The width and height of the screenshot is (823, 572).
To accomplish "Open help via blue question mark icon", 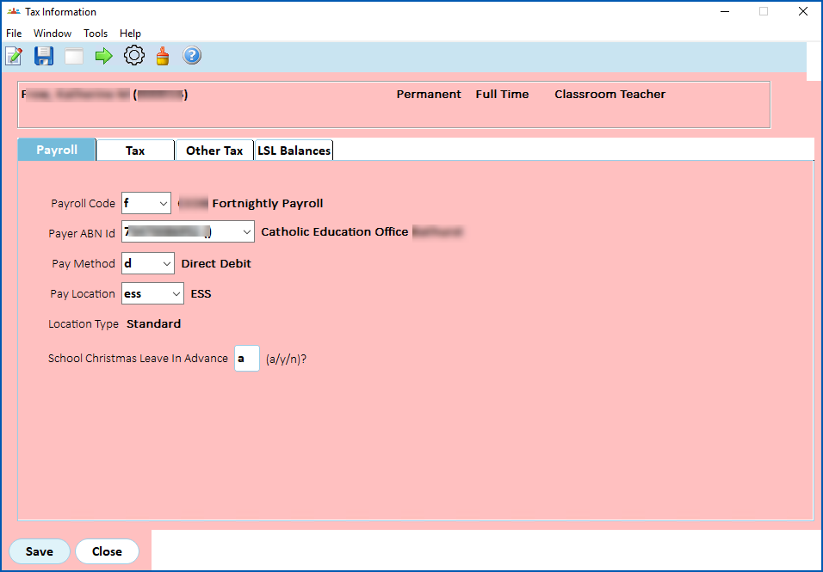I will 192,55.
